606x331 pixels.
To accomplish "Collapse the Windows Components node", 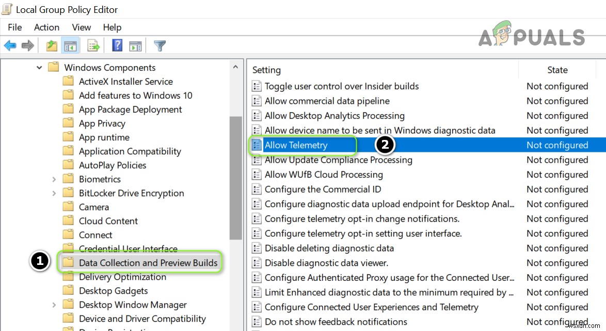I will pos(39,67).
